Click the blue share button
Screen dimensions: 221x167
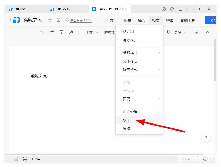click(210, 20)
